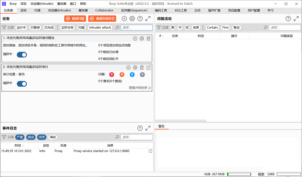Select the 警告 tab

[x=162, y=126]
